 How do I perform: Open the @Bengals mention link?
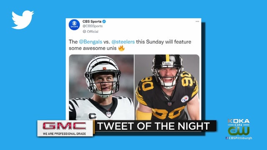[x=91, y=42]
